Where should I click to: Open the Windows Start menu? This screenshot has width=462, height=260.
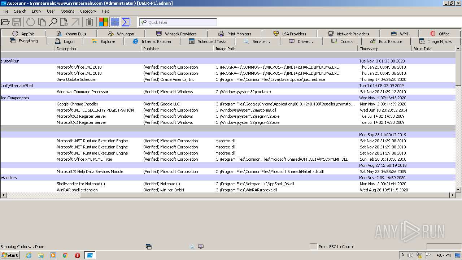(10, 255)
